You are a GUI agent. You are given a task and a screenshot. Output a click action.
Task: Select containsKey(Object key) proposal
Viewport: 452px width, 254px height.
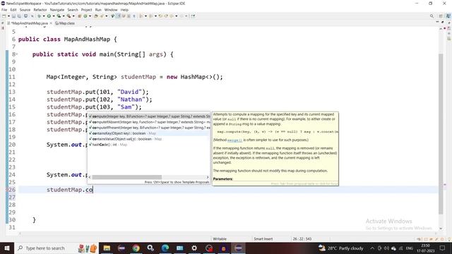(x=149, y=133)
